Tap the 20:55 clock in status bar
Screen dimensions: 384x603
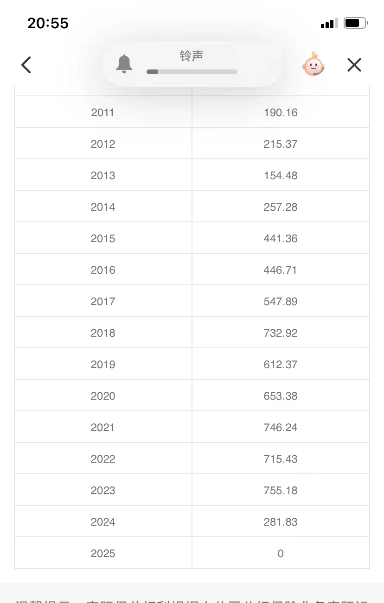click(x=48, y=23)
